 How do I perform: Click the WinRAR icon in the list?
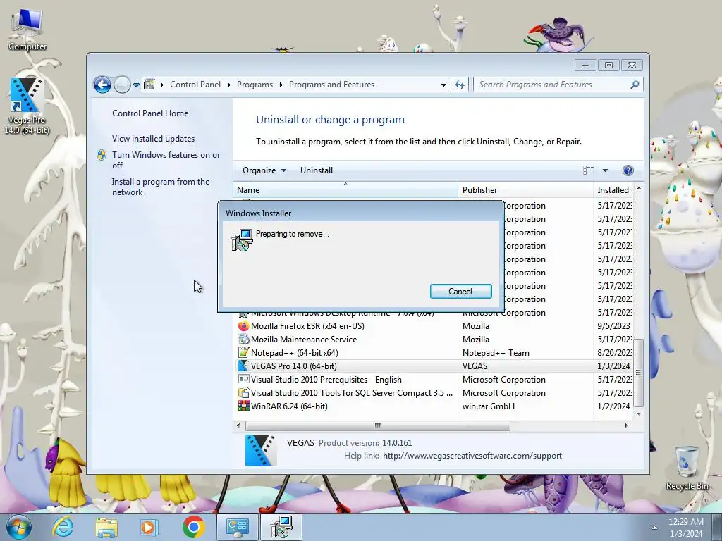[x=243, y=406]
